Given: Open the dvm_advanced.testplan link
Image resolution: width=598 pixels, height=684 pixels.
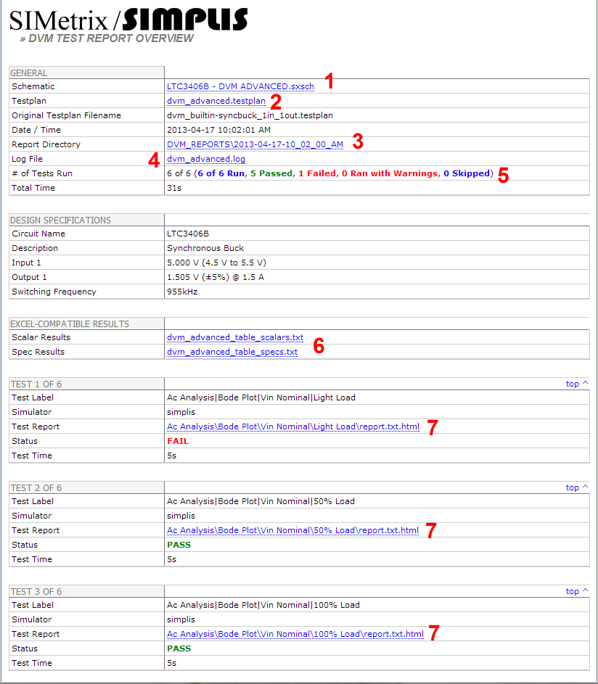Looking at the screenshot, I should [x=216, y=101].
